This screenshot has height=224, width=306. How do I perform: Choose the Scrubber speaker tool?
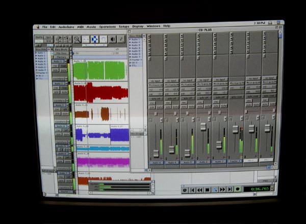[x=112, y=39]
